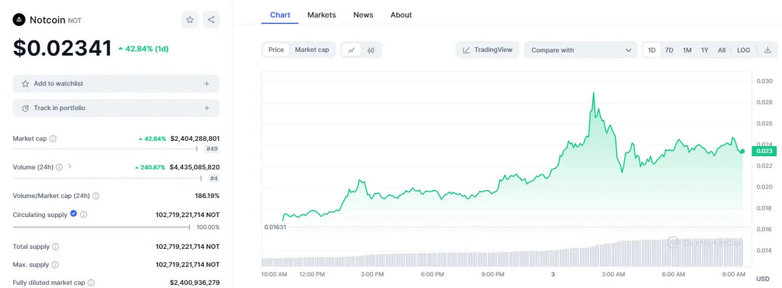Download chart data using download icon

tap(767, 50)
